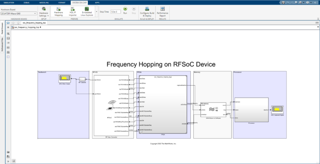Screen dimensions: 320x164
Task: Save the model from quick access toolbar
Action: (x=283, y=2)
